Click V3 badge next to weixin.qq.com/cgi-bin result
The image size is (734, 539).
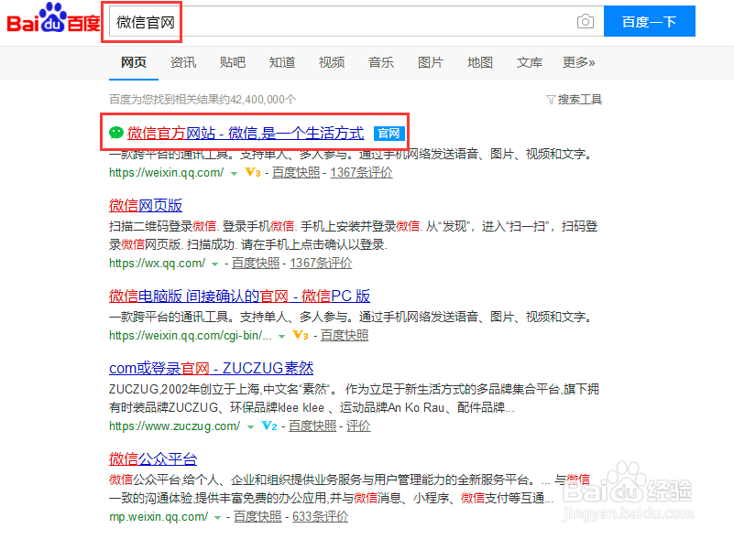pos(300,335)
